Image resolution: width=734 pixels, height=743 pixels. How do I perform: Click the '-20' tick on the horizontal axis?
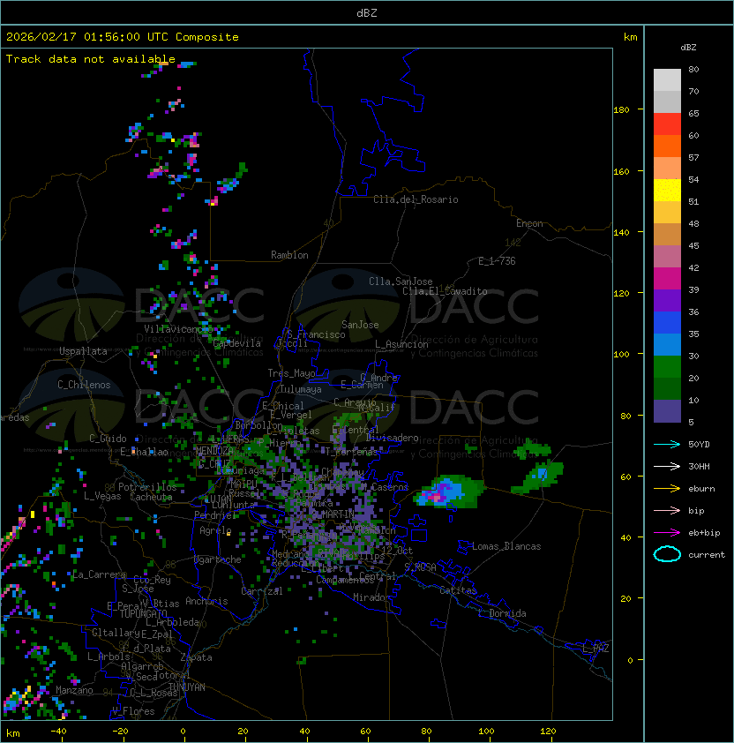click(x=120, y=732)
